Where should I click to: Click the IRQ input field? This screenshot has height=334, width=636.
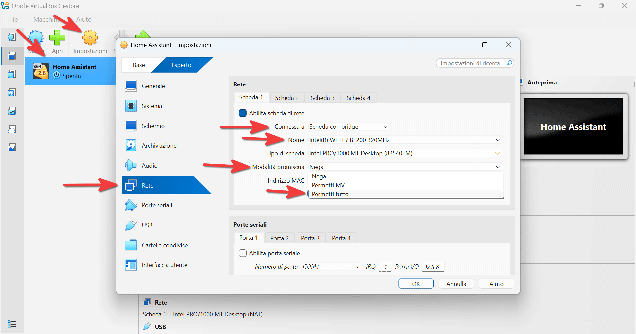tap(385, 266)
